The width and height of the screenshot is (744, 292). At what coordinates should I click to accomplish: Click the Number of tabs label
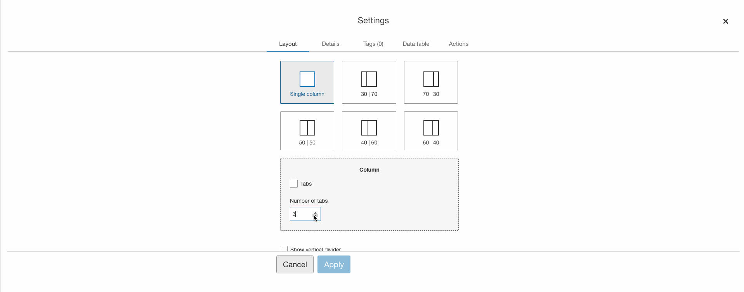[x=309, y=201]
